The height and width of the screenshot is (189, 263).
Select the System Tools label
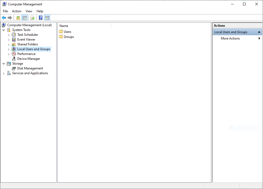pyautogui.click(x=21, y=30)
